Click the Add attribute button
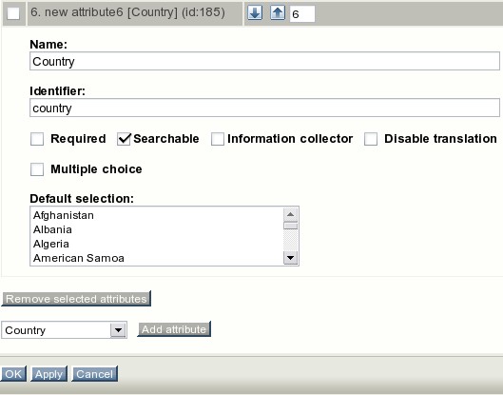 (174, 329)
